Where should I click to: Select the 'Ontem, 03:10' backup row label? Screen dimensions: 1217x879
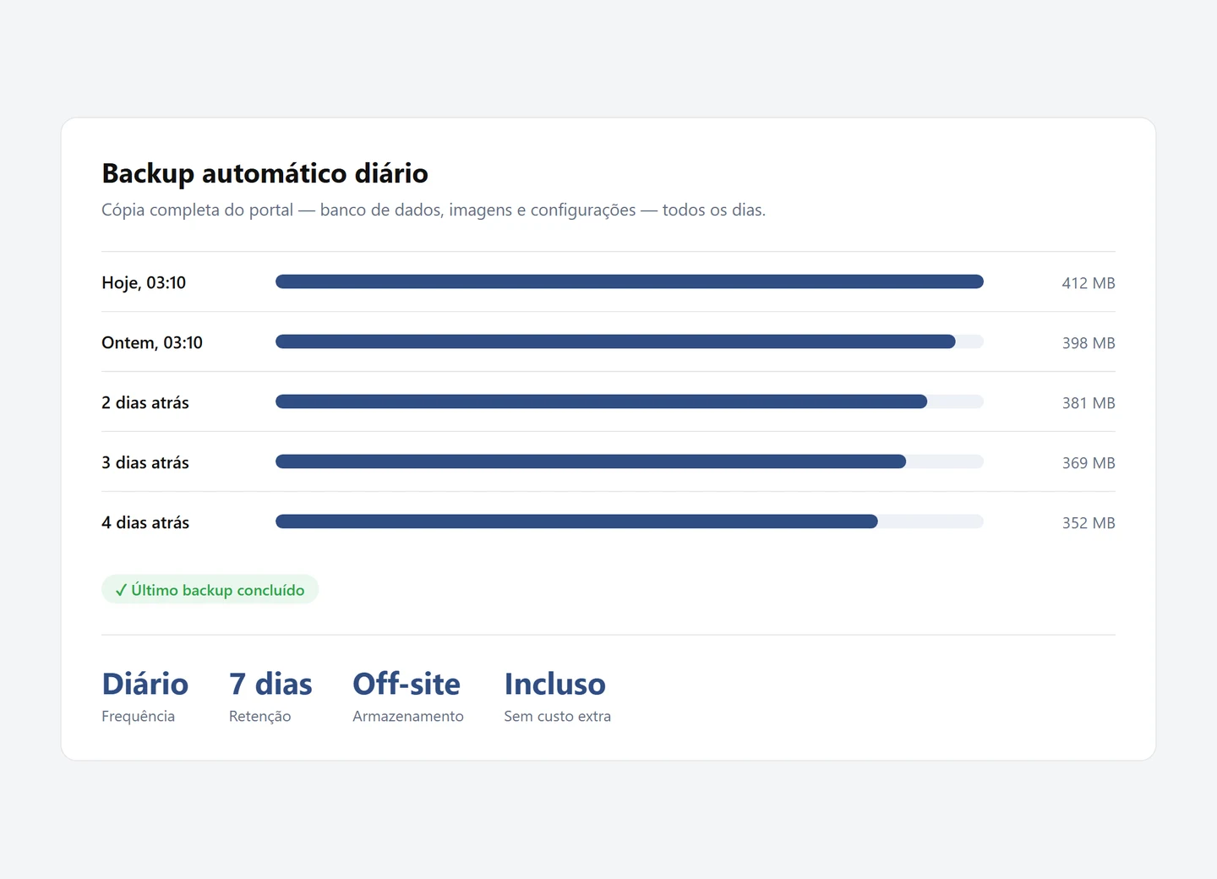(152, 342)
